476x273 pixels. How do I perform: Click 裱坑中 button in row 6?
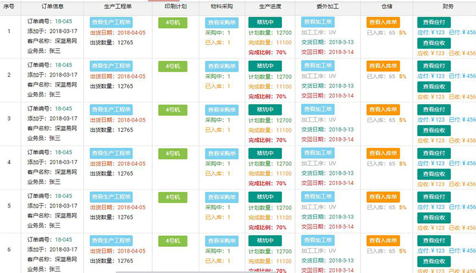[x=265, y=240]
